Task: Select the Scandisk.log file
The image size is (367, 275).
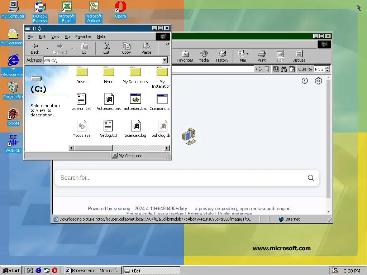Action: (x=135, y=129)
